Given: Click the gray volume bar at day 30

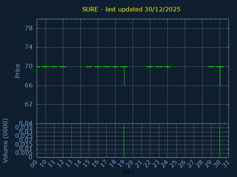Looking at the screenshot, I should coord(220,142).
